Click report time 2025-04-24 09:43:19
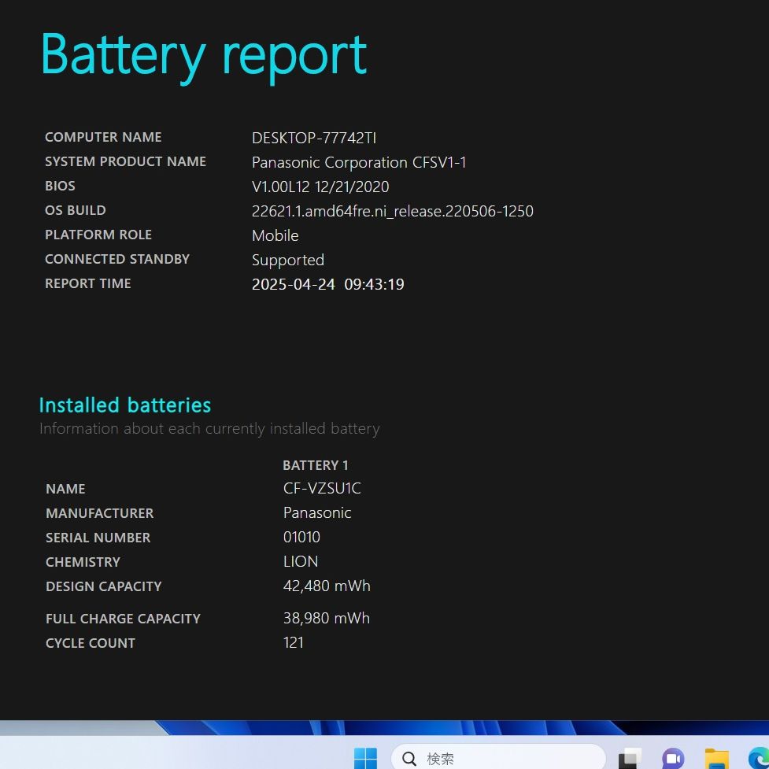Viewport: 769px width, 769px height. tap(327, 284)
